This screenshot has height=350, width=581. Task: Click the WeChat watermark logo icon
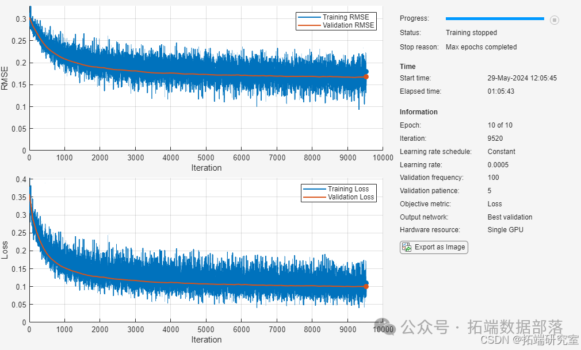click(x=385, y=326)
